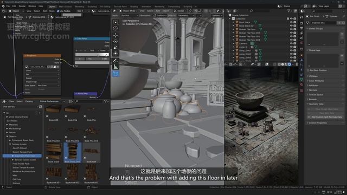Choose the Measure tool in viewport toolbar
The image size is (347, 195).
coord(115,67)
